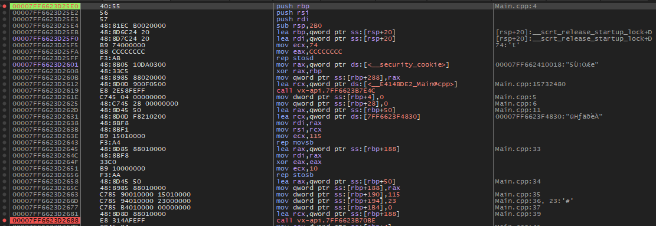
Task: Select address 00007FF6623D25EB
Action: [45, 32]
